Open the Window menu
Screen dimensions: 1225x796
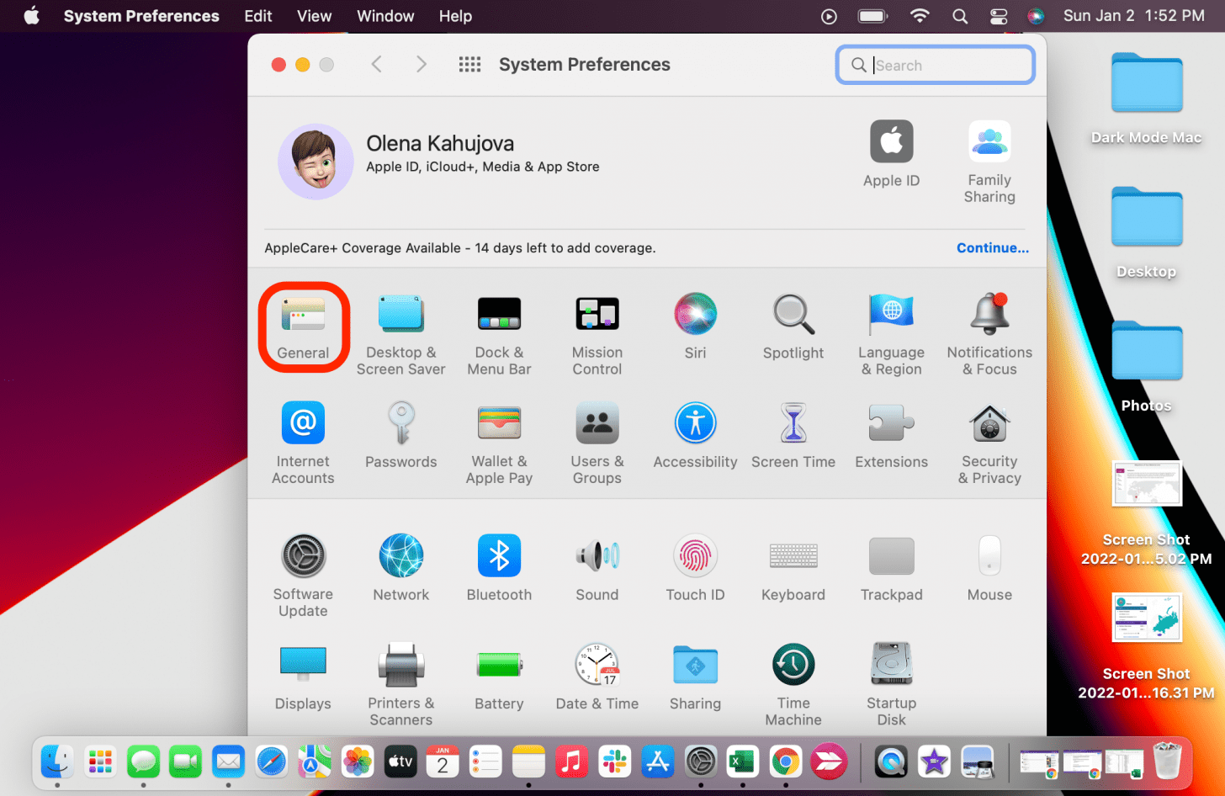click(385, 15)
